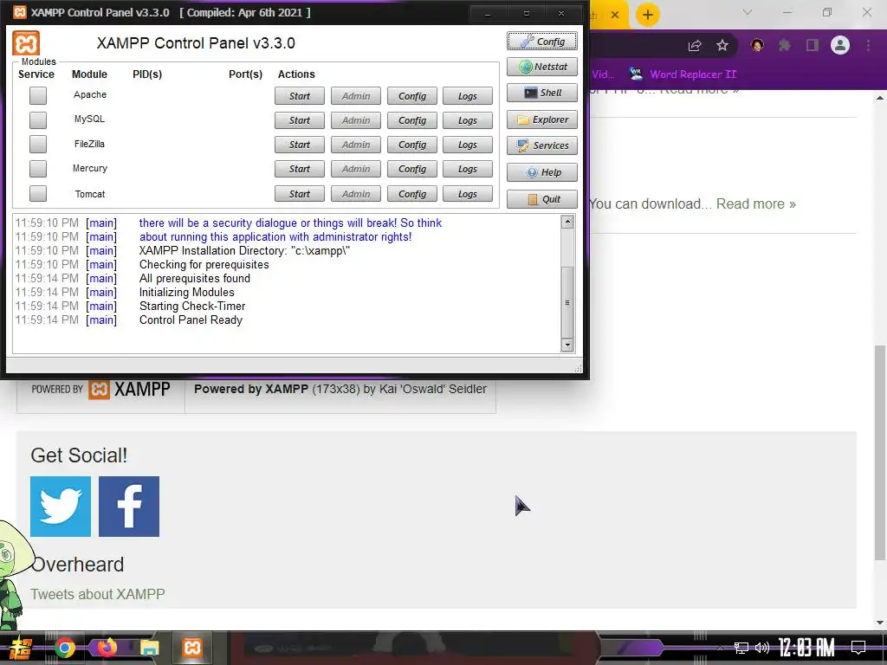Start the Apache module
Viewport: 887px width, 665px height.
299,96
